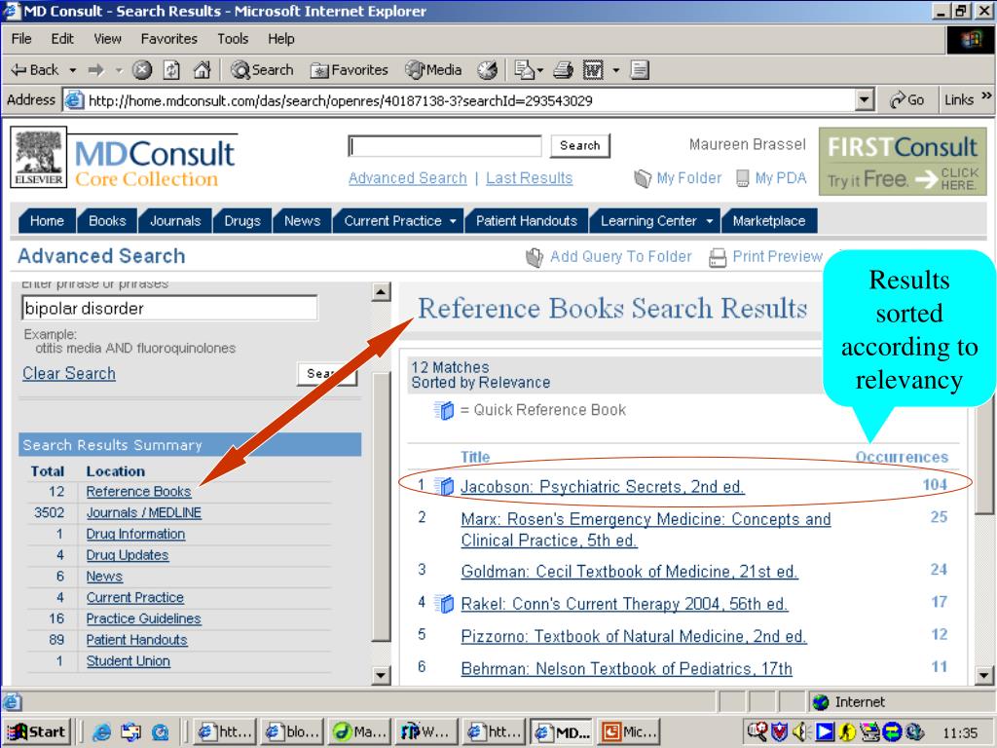Click the Mail toolbar icon
The width and height of the screenshot is (997, 748).
click(524, 70)
